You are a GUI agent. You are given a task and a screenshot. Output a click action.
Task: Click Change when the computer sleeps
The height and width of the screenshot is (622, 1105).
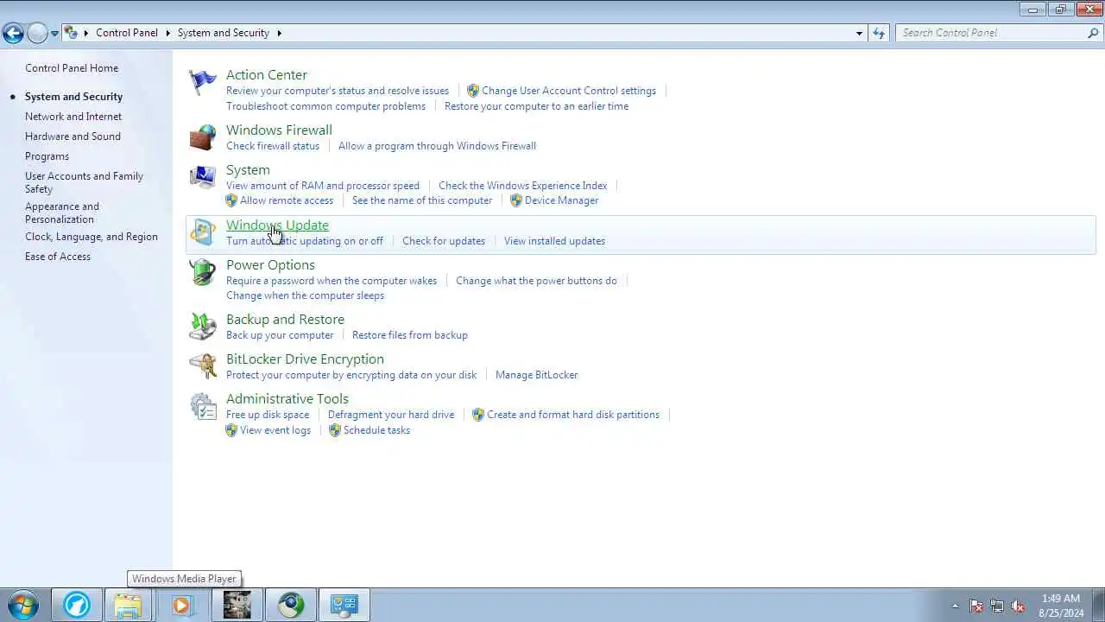tap(305, 295)
